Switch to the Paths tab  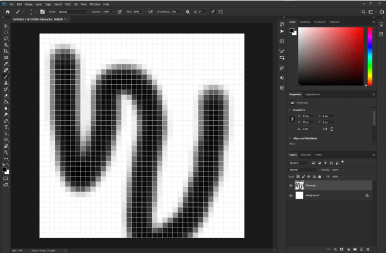click(318, 155)
